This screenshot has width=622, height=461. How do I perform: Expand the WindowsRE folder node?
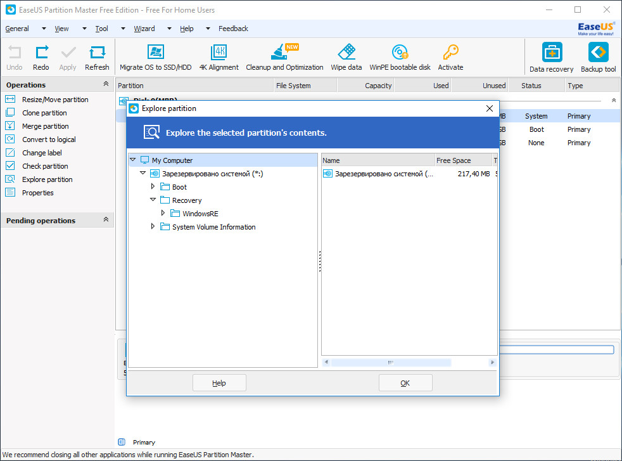[163, 213]
